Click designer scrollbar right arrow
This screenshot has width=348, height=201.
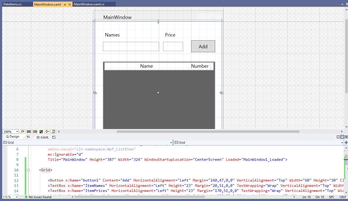(342, 131)
